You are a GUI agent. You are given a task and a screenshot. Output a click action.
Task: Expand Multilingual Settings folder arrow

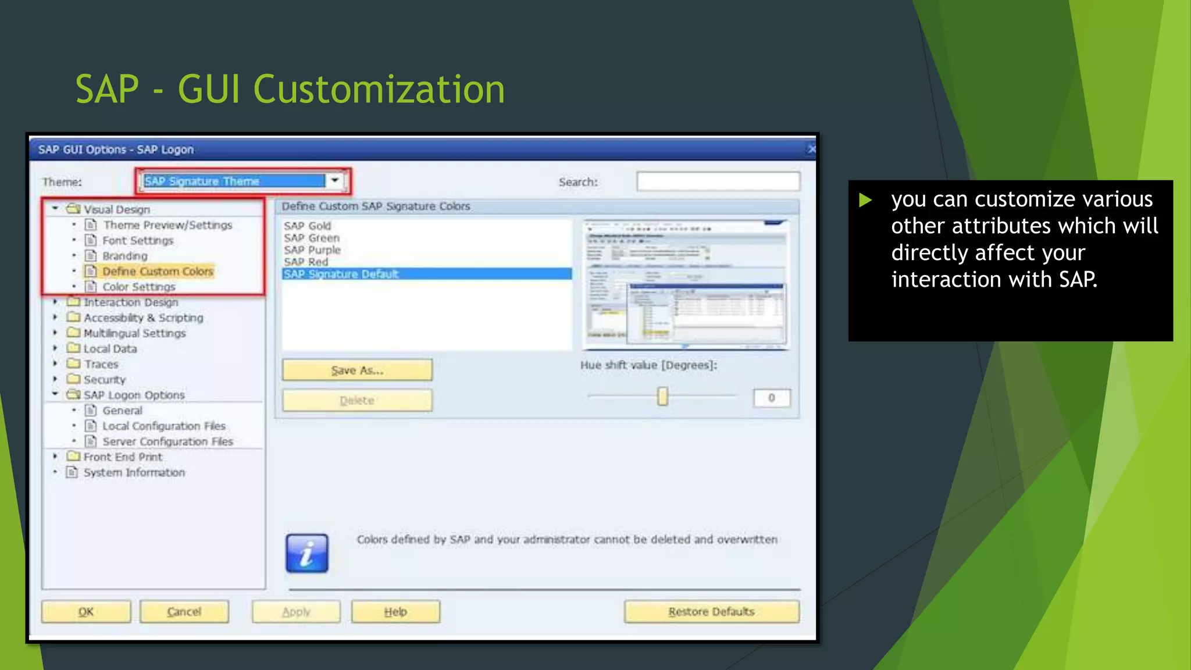point(55,333)
